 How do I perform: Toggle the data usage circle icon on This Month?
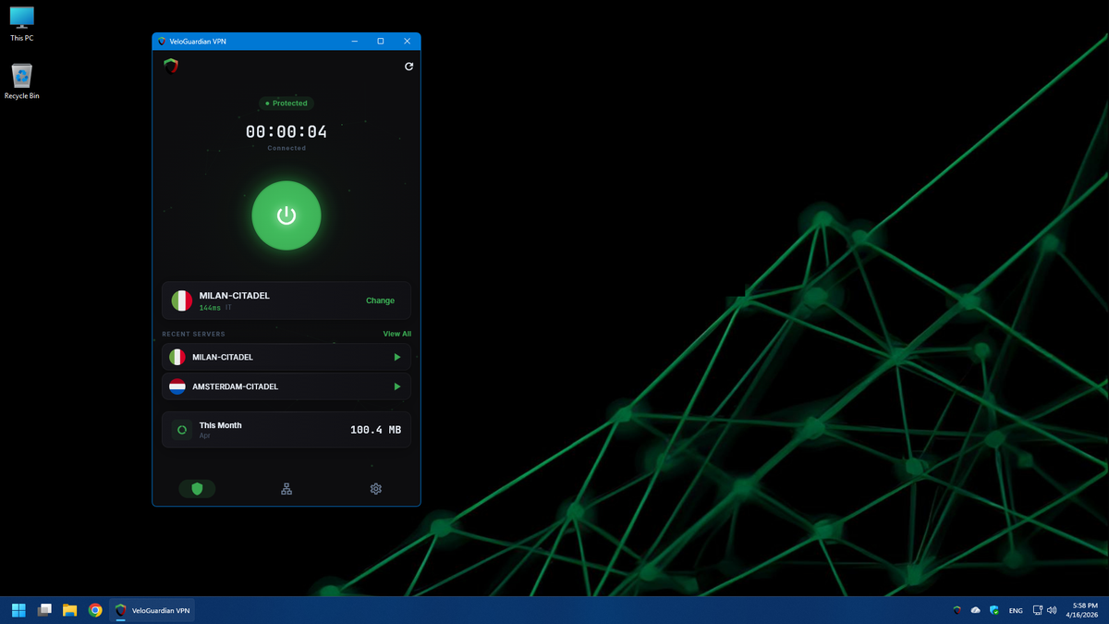[x=181, y=429]
